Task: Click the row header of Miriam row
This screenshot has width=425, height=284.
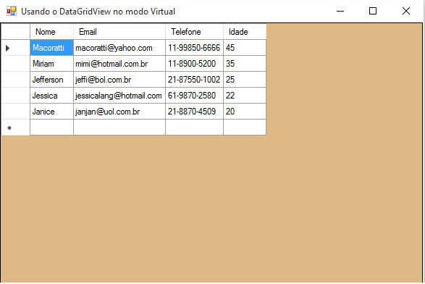Action: click(x=16, y=64)
